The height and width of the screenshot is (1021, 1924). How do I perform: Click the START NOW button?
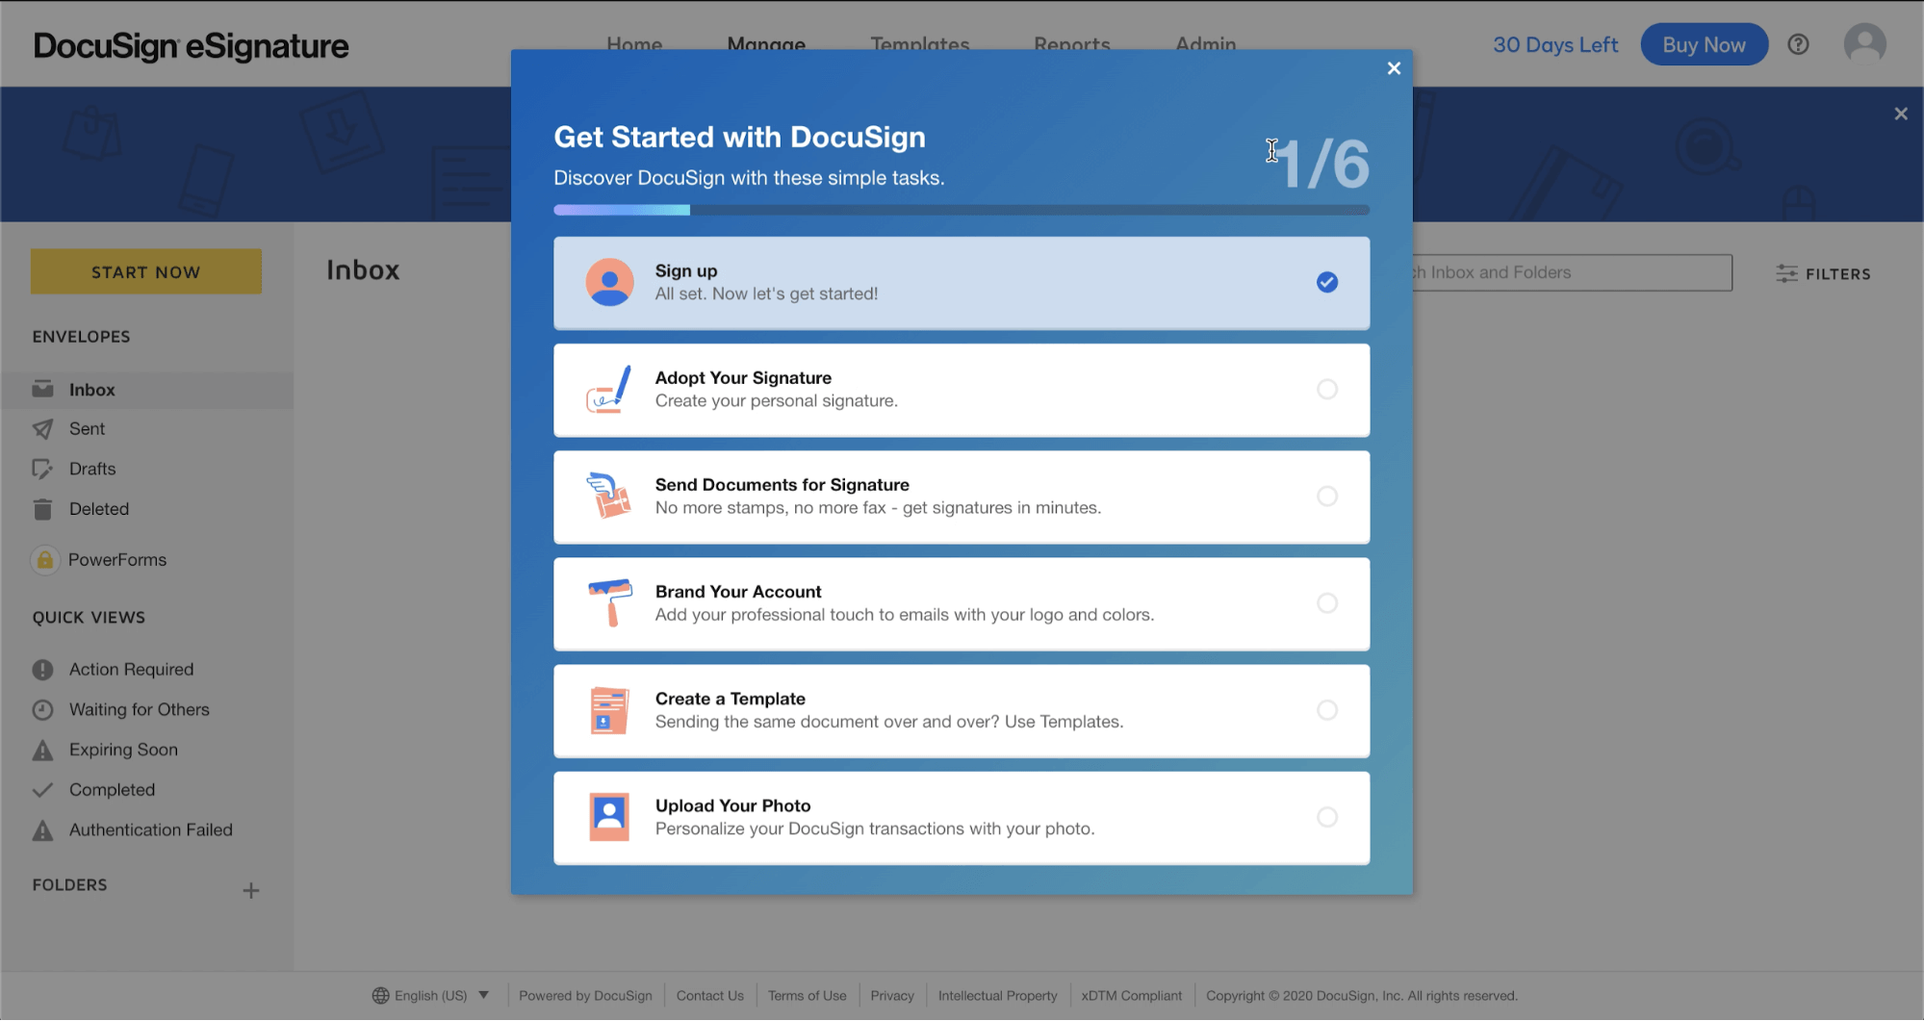tap(146, 271)
